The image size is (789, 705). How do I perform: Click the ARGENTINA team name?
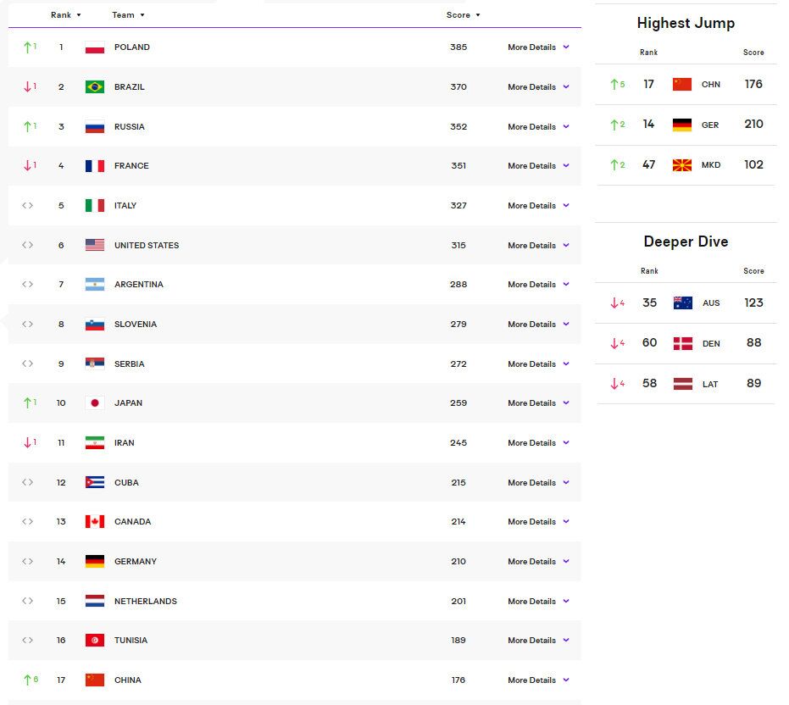(x=139, y=285)
